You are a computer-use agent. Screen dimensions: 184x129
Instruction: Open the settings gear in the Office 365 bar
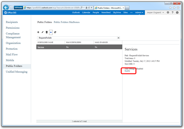(x=168, y=12)
